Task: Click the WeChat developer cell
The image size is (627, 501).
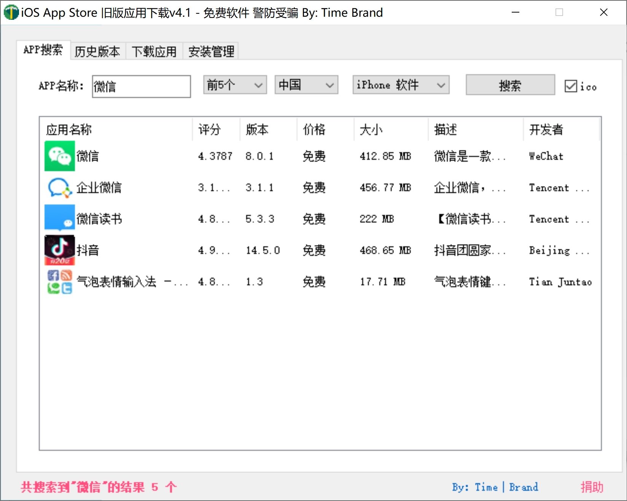Action: pos(546,156)
